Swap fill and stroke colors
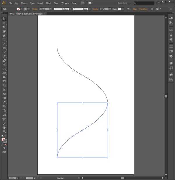The width and height of the screenshot is (175, 180). [x=6, y=136]
